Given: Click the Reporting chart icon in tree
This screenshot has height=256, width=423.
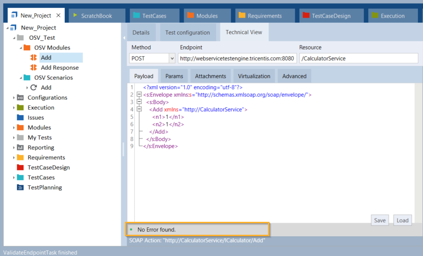Looking at the screenshot, I should coord(20,147).
